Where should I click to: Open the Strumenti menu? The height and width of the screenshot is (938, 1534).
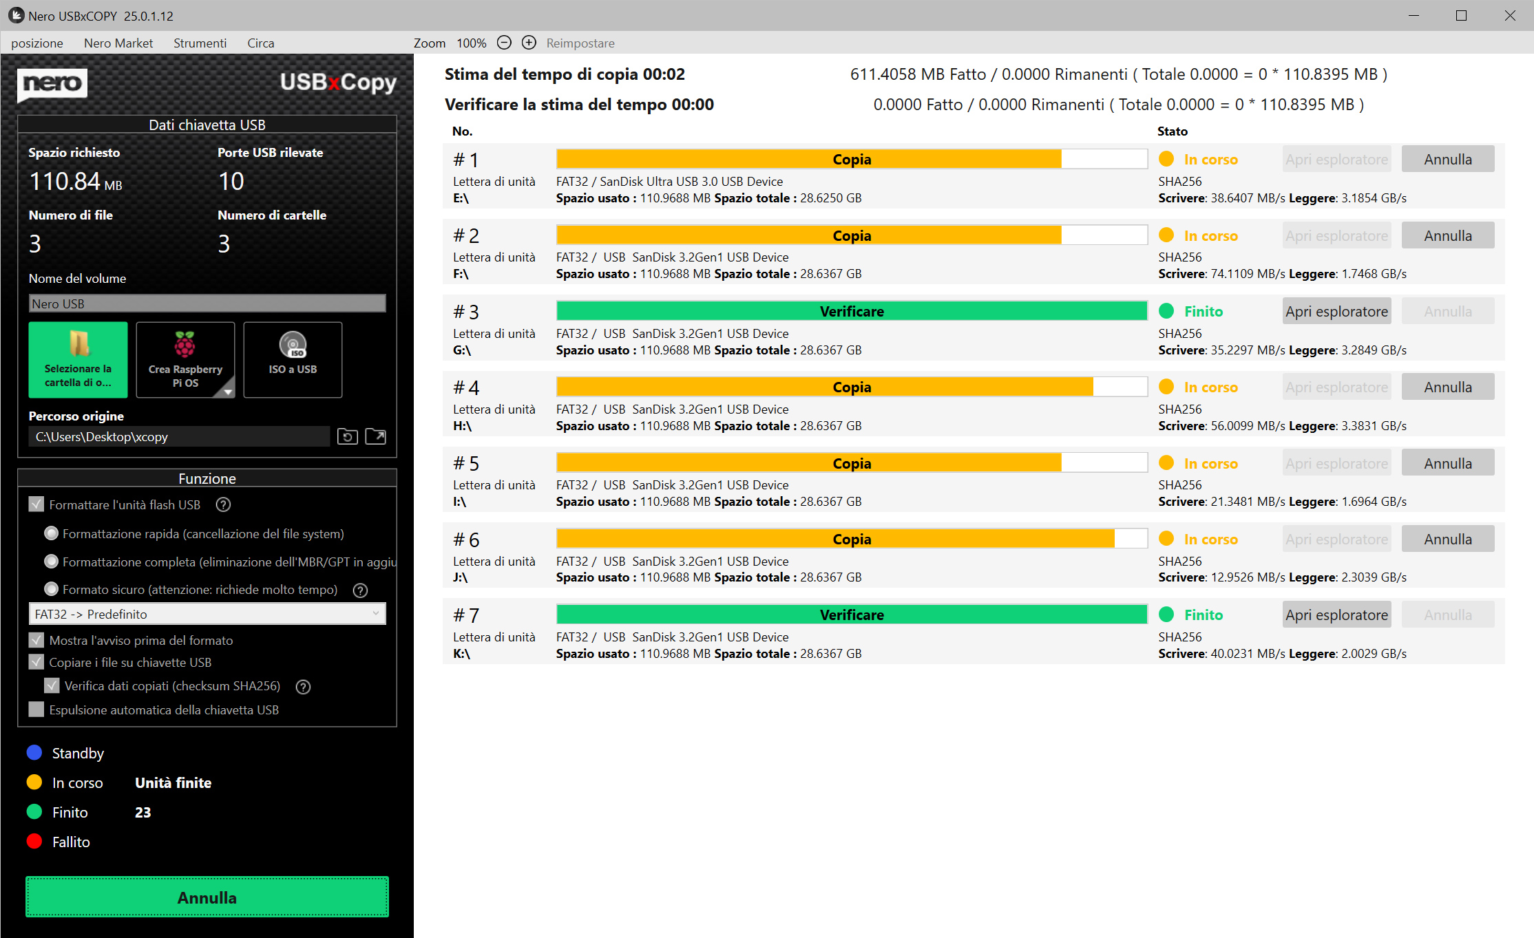pyautogui.click(x=200, y=43)
